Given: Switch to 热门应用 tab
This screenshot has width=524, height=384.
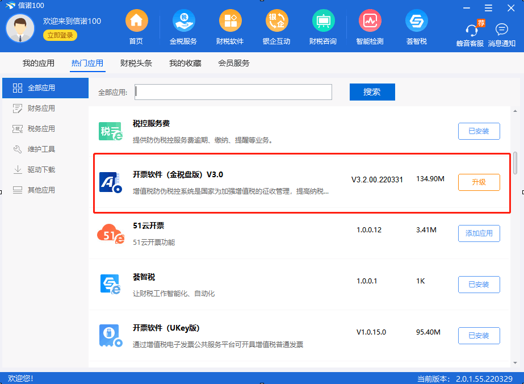Looking at the screenshot, I should click(87, 63).
